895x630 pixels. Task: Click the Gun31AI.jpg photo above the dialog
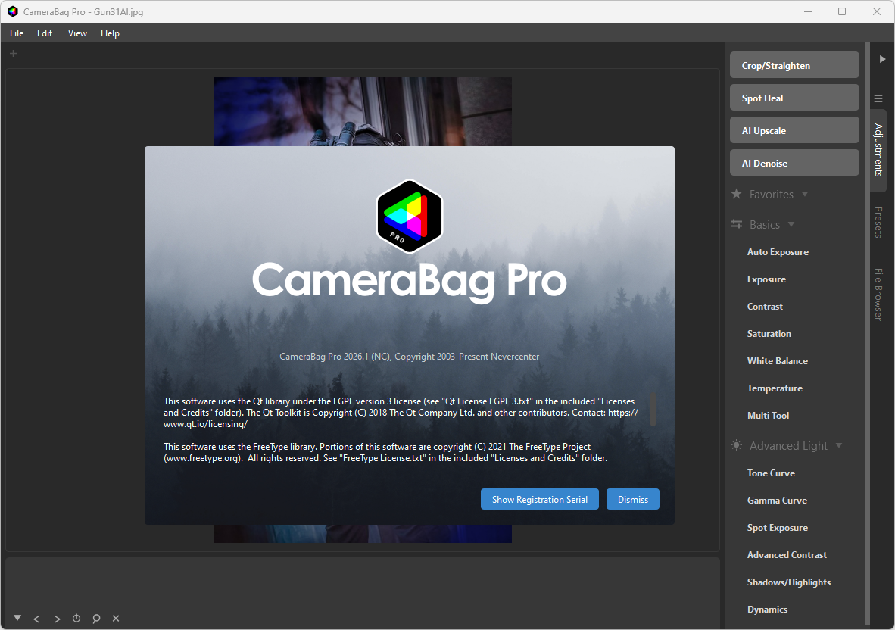pos(363,111)
